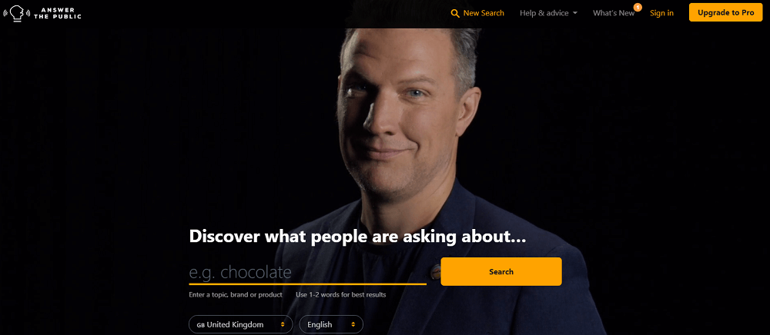This screenshot has height=335, width=770.
Task: Open the English language dropdown
Action: (331, 324)
